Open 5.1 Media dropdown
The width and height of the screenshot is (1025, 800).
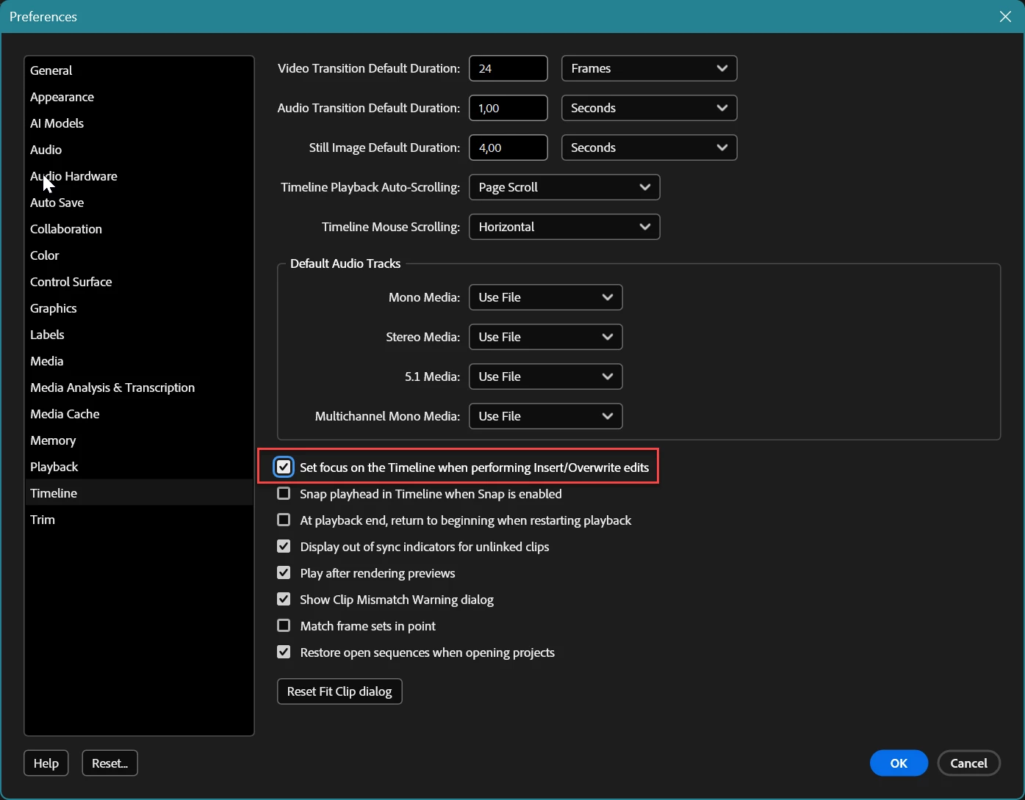click(x=546, y=377)
